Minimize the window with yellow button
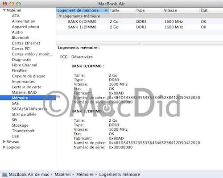This screenshot has height=178, width=223. [x=12, y=4]
